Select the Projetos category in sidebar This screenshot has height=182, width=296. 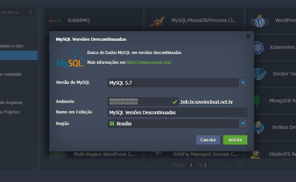pos(10,112)
